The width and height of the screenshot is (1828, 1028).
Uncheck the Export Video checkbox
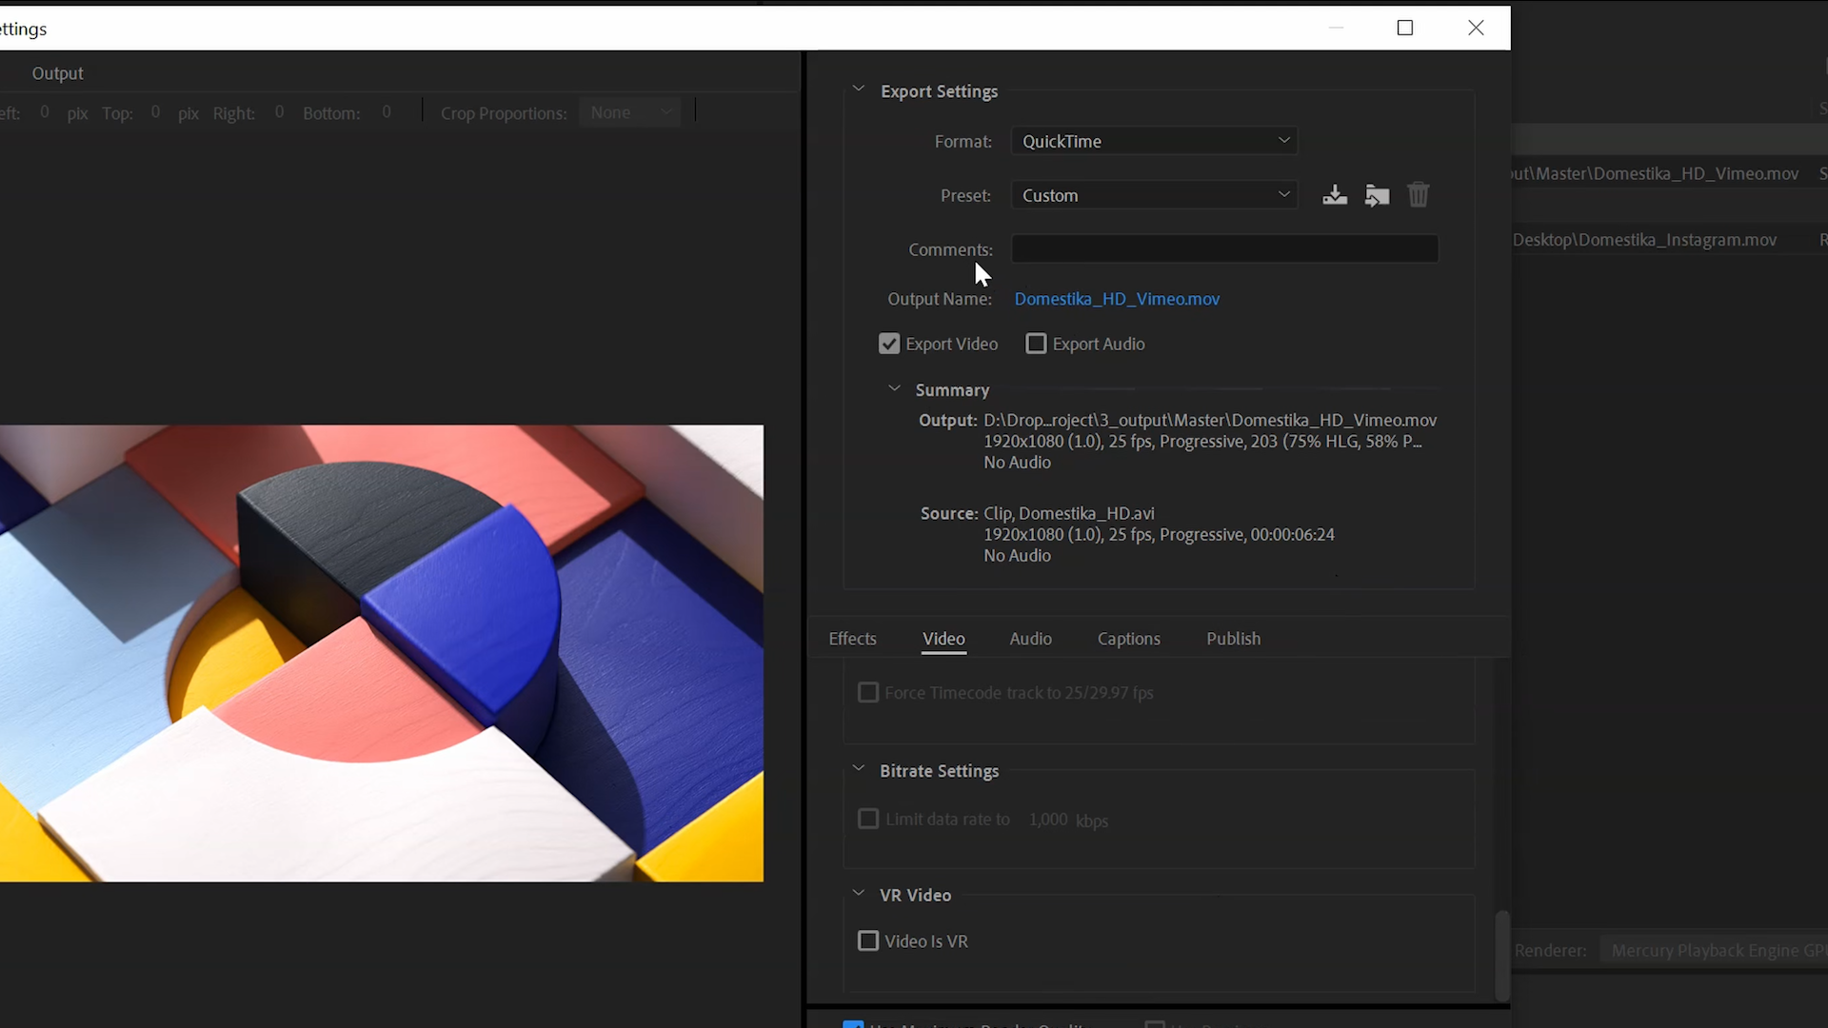click(x=889, y=344)
